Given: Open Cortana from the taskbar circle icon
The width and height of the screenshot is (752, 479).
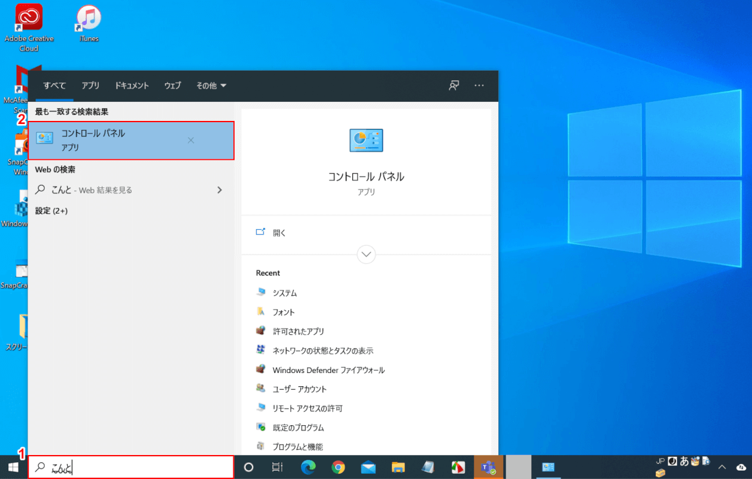Looking at the screenshot, I should click(249, 467).
